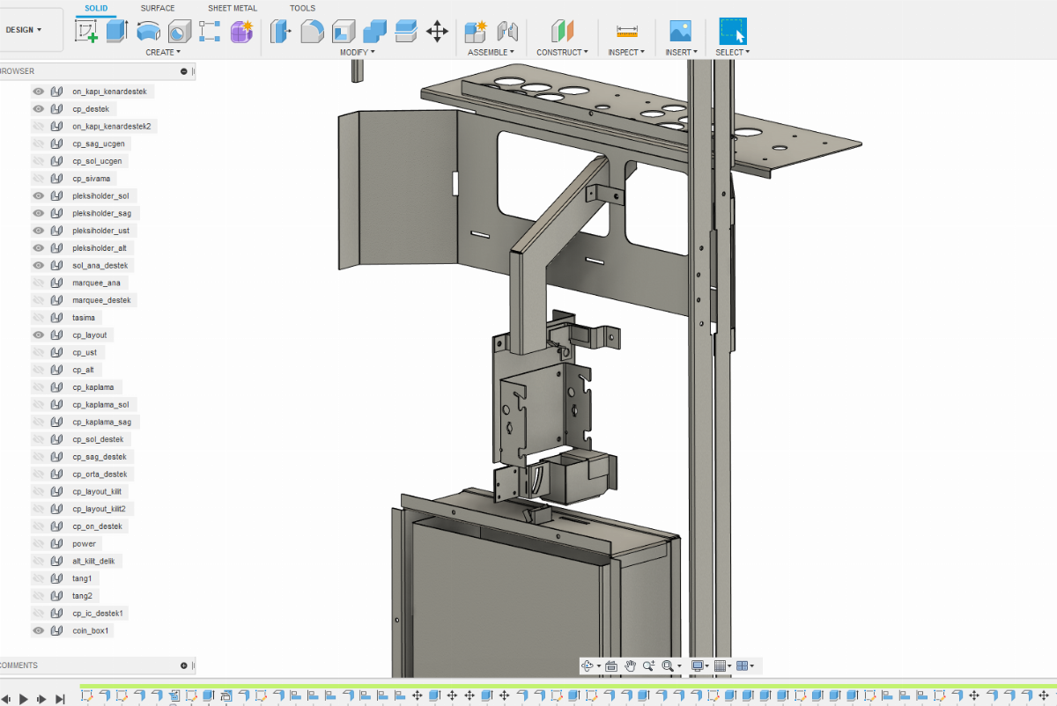Open Grid and Snaps settings
1057x706 pixels.
point(722,666)
